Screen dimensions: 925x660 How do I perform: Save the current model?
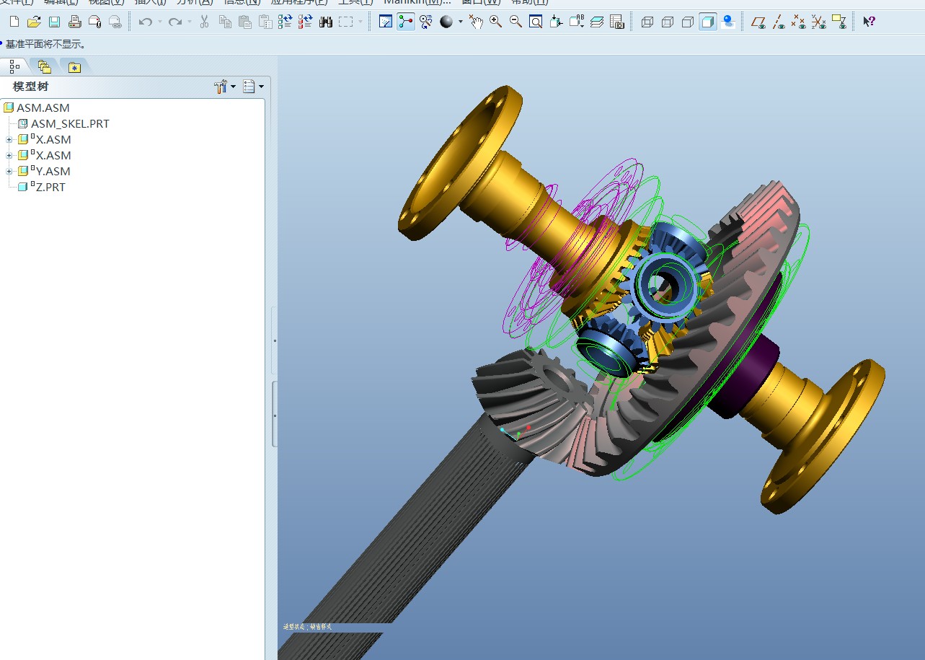[x=54, y=22]
